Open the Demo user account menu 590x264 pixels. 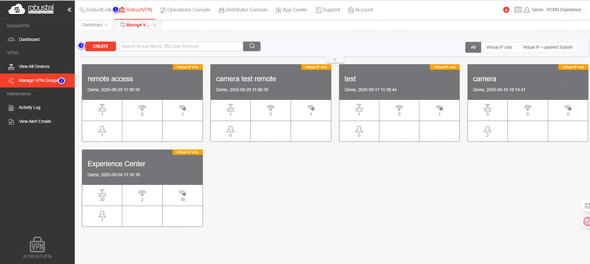534,10
